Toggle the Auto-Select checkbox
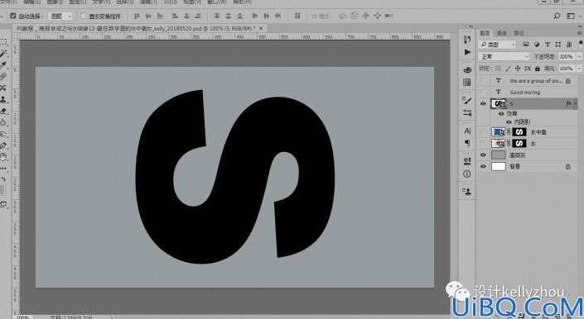Screen dimensions: 584x319 click(x=13, y=16)
